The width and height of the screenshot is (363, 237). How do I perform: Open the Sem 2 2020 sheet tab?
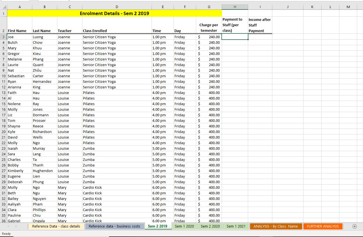point(210,226)
